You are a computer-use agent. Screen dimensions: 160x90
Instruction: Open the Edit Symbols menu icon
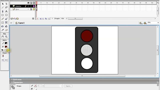click(145, 23)
